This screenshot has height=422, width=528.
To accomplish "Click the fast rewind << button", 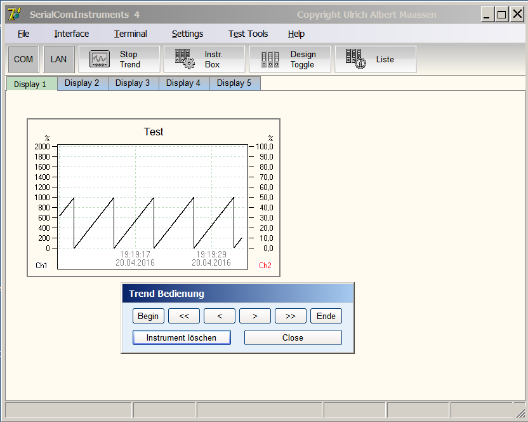I will coord(184,316).
